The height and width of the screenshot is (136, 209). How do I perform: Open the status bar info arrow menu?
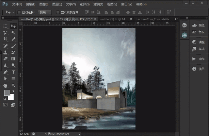tap(79, 134)
